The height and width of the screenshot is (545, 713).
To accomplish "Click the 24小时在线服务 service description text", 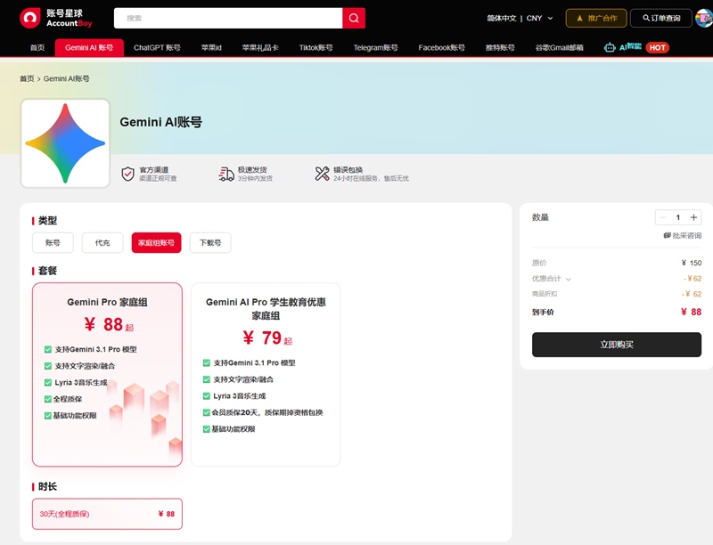I will click(x=371, y=178).
